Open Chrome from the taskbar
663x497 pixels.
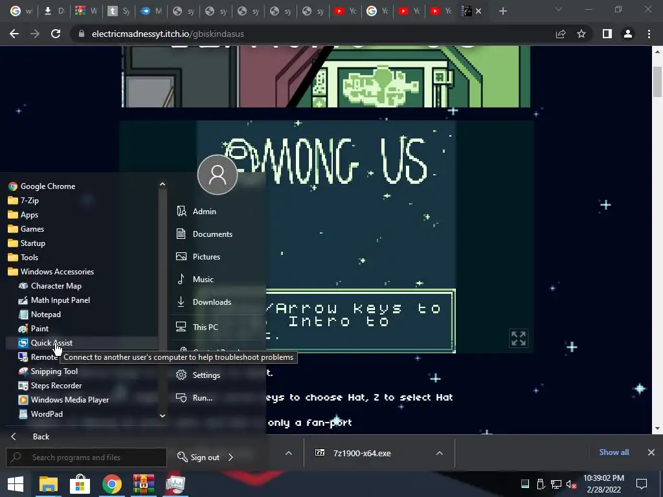(111, 484)
